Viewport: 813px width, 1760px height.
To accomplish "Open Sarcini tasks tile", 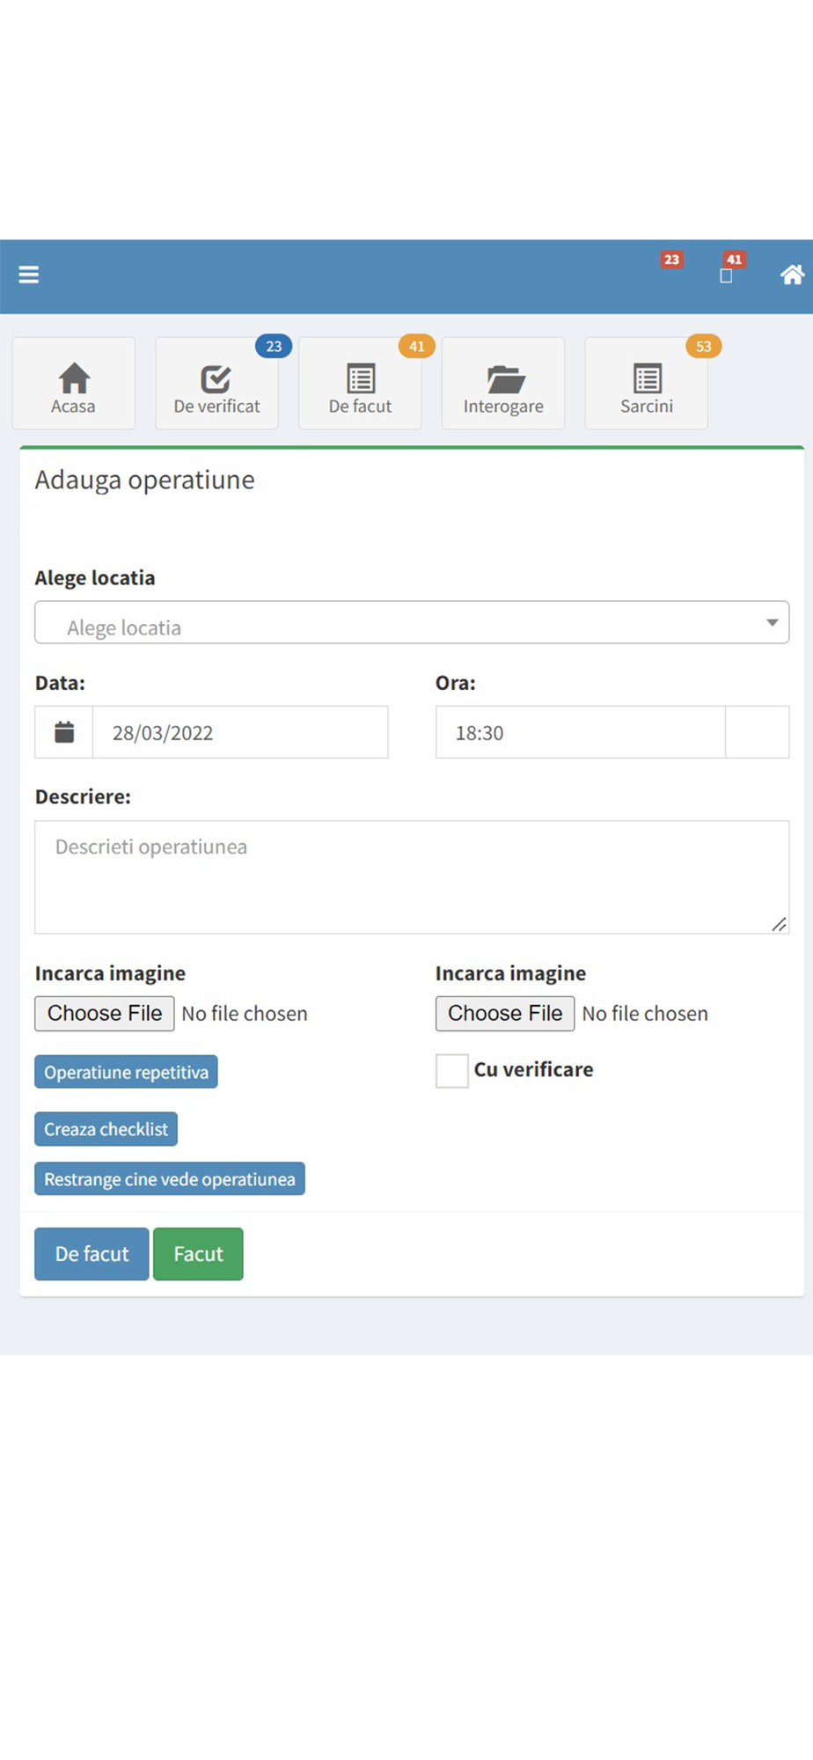I will click(647, 385).
